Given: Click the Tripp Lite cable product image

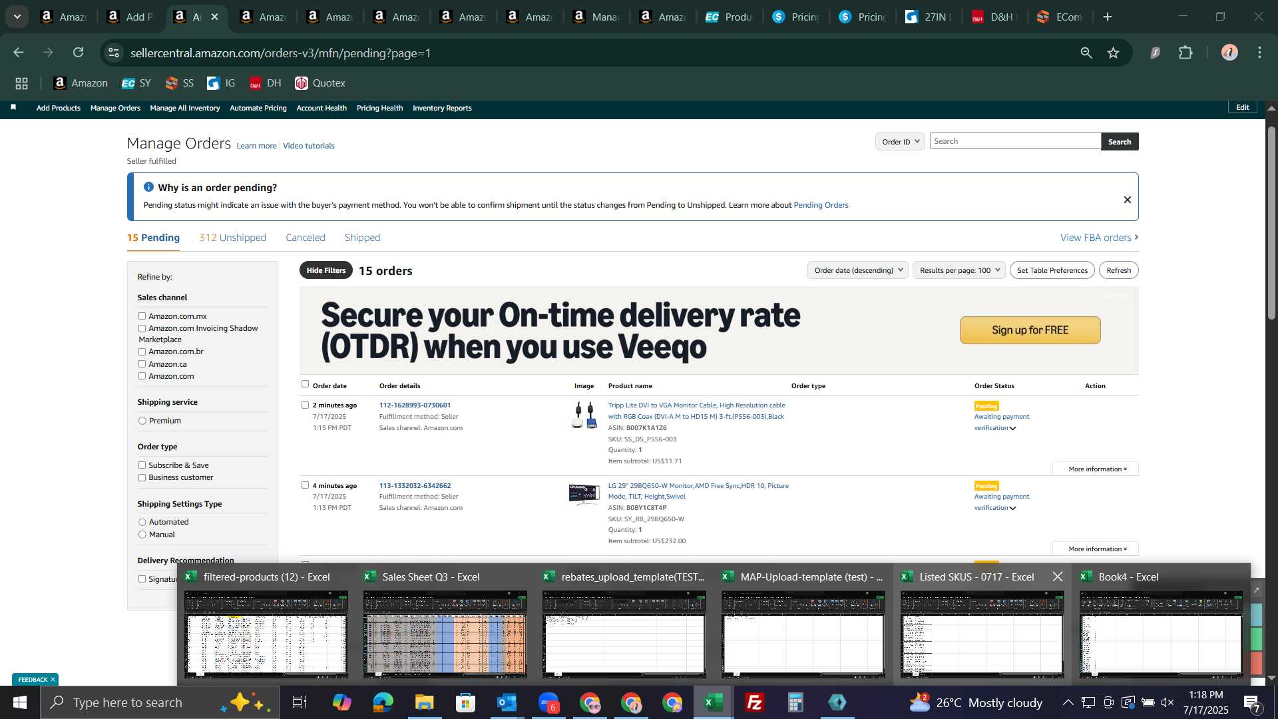Looking at the screenshot, I should click(x=584, y=415).
